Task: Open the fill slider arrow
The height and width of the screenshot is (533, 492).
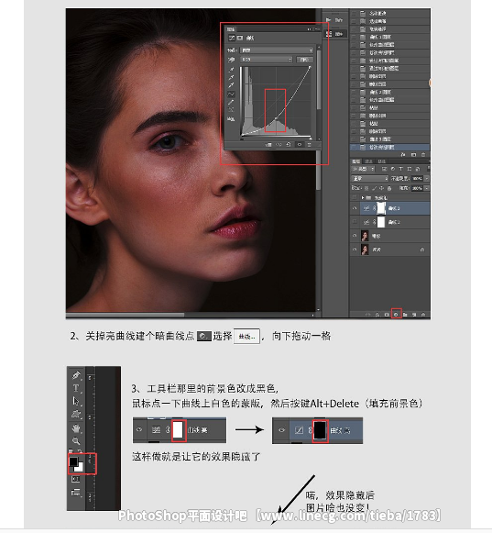Action: click(427, 188)
